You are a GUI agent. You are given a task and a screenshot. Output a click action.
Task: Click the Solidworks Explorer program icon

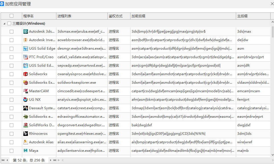[x=26, y=83]
